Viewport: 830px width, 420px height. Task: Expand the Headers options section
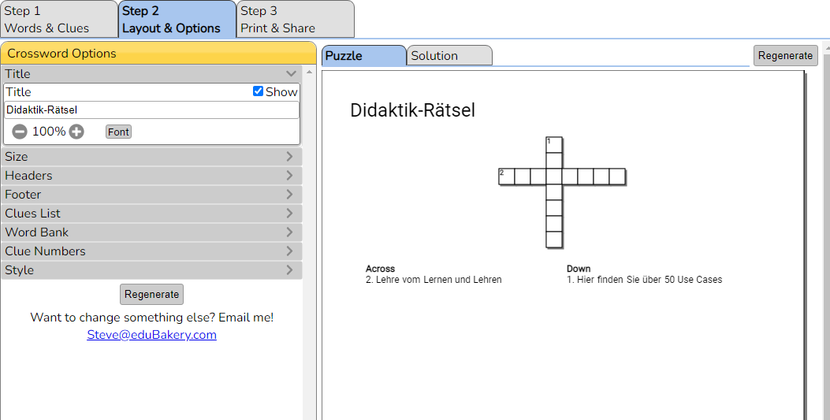151,176
